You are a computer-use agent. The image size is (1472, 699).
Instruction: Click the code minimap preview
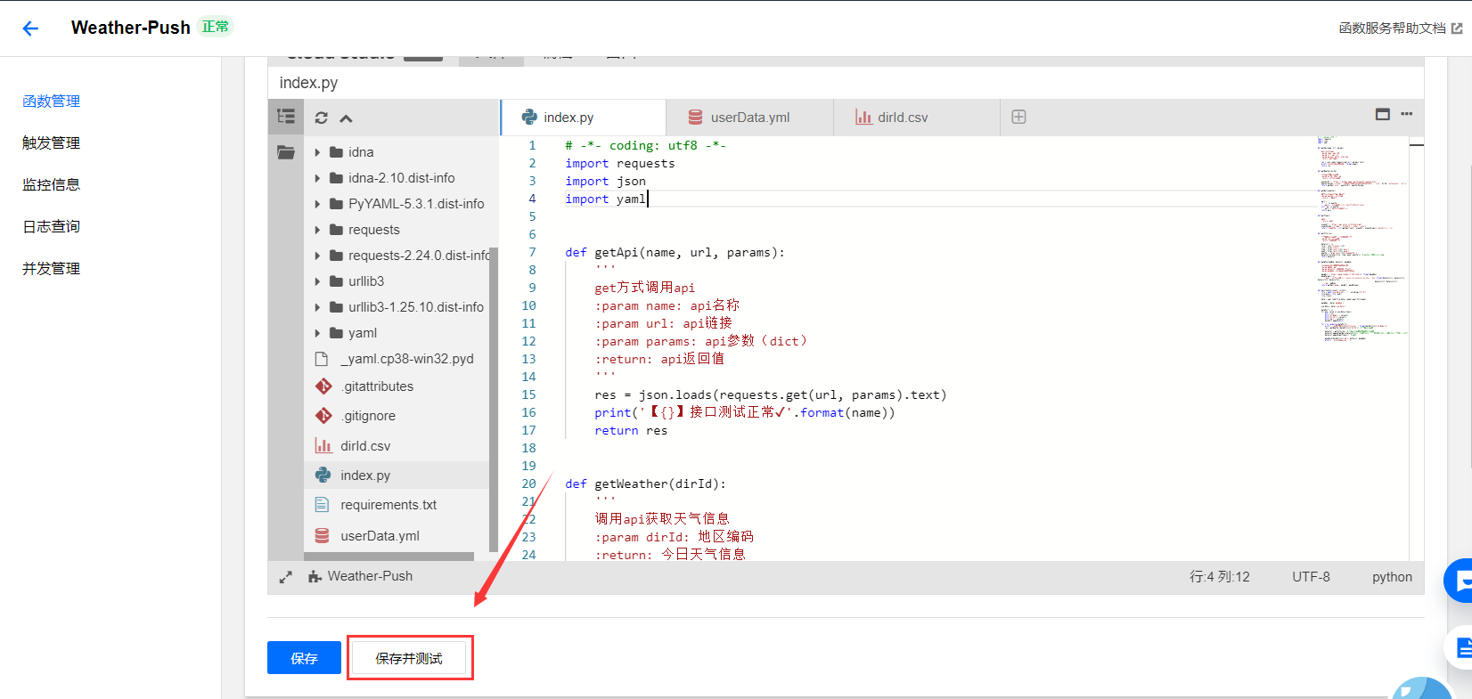coord(1362,239)
